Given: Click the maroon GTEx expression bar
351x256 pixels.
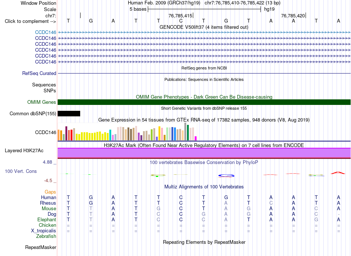Looking at the screenshot, I should click(67, 133).
